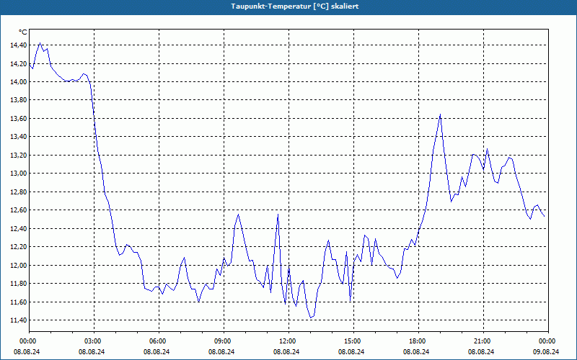
Task: Click the 08.08.24 date under 09:00
Action: click(222, 351)
